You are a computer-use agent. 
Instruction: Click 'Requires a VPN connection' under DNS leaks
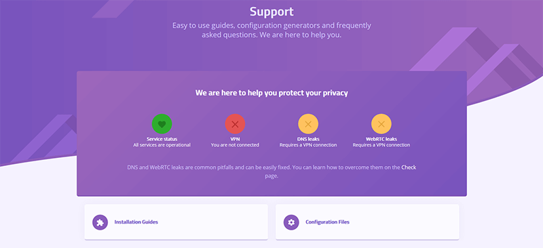(x=308, y=145)
